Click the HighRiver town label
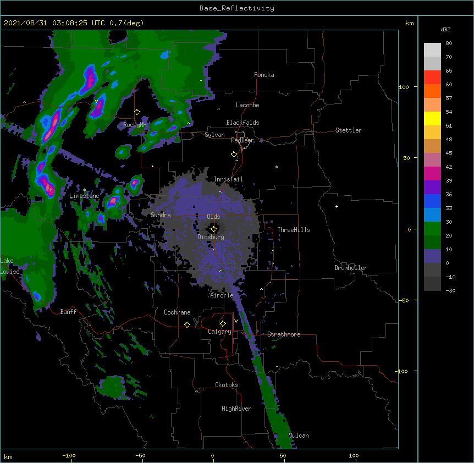474x463 pixels. tap(236, 409)
